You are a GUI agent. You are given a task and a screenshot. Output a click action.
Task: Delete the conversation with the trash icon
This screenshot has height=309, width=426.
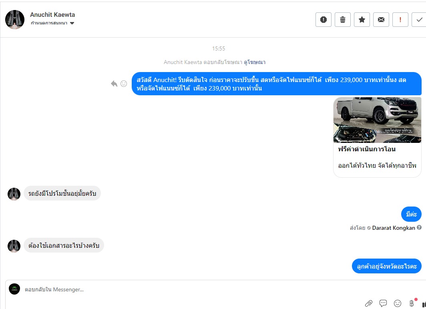pyautogui.click(x=343, y=20)
